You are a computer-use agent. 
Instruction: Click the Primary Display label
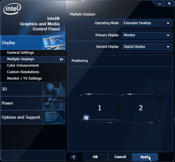pyautogui.click(x=107, y=35)
